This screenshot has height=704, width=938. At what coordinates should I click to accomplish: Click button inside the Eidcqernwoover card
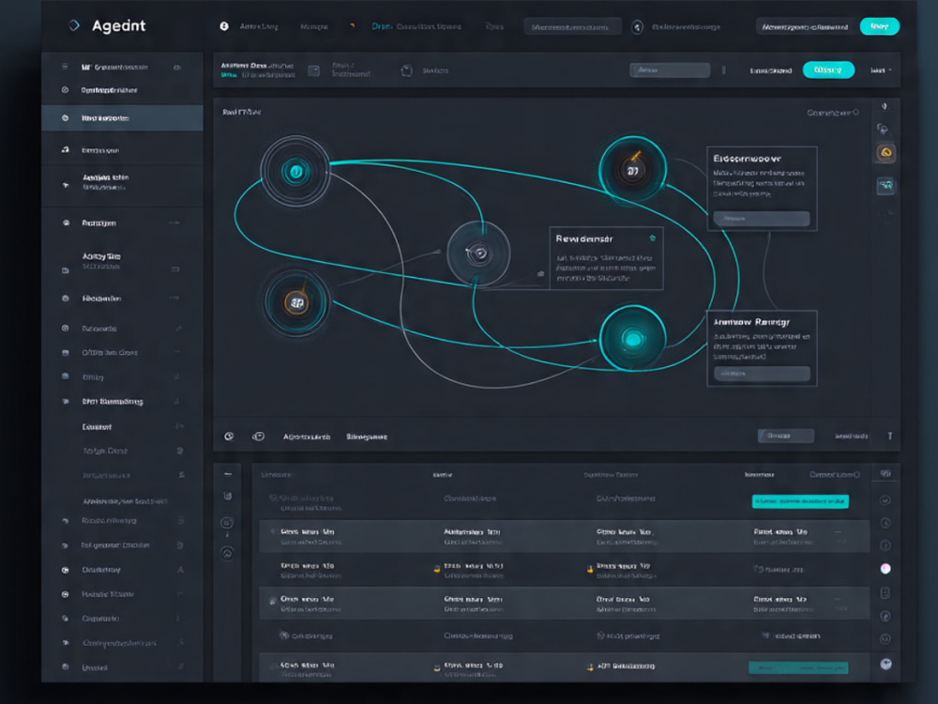(x=761, y=219)
